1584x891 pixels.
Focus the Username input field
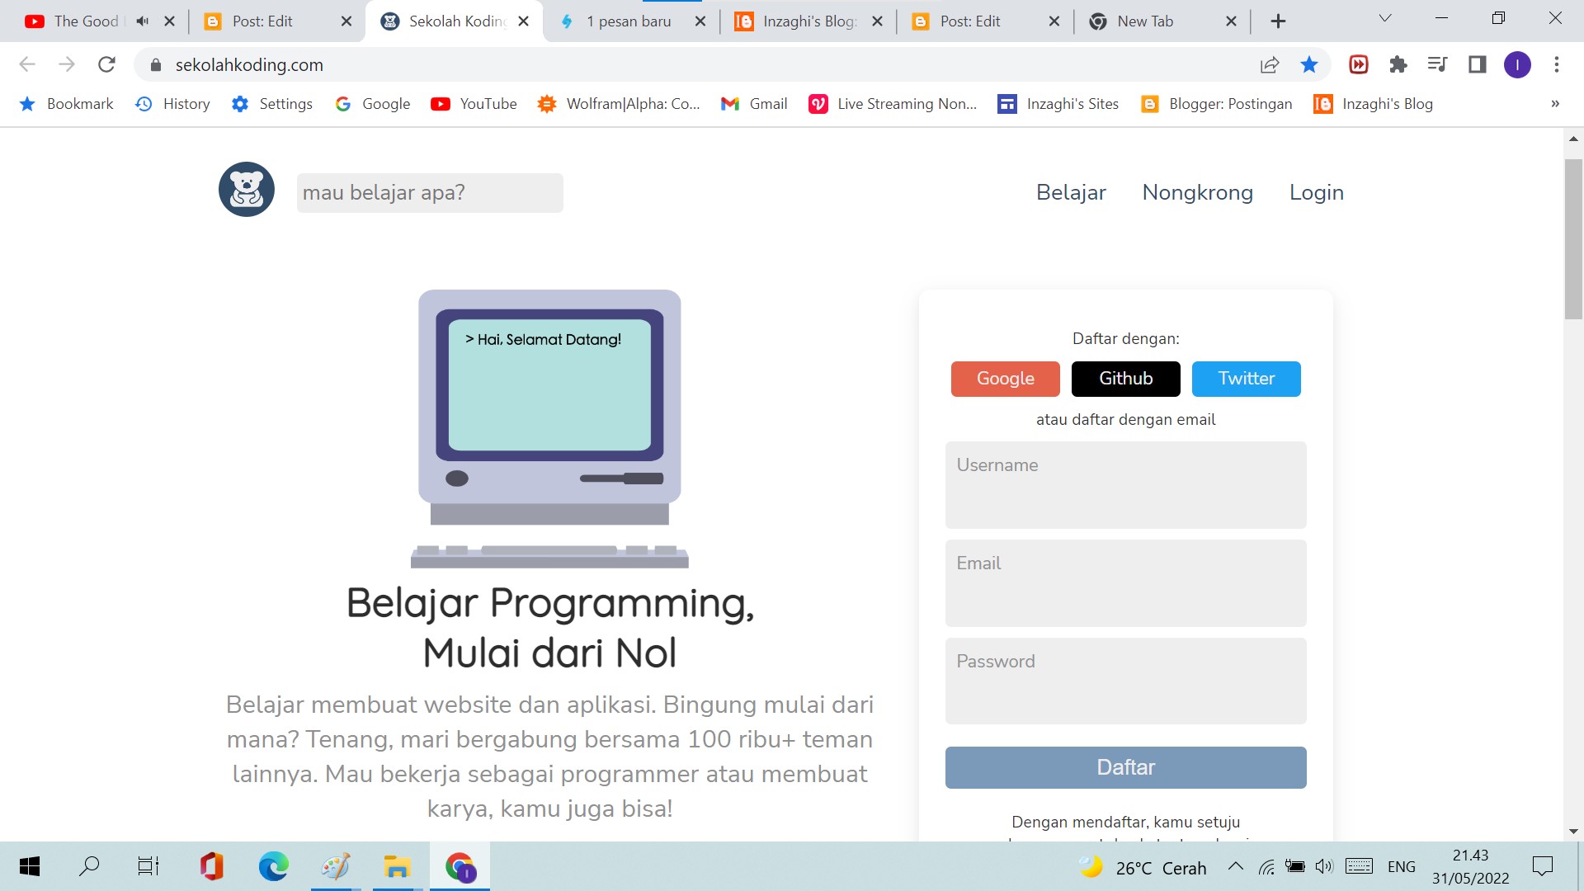(x=1125, y=485)
